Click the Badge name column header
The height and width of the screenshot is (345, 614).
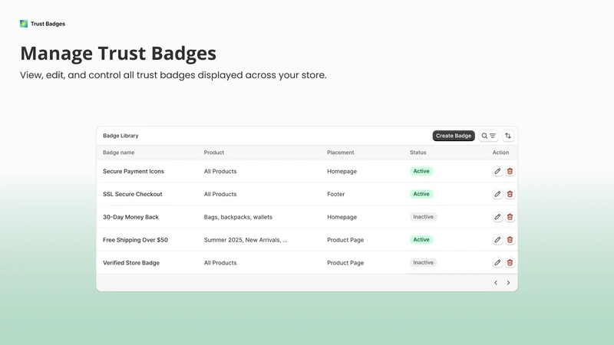pos(119,153)
